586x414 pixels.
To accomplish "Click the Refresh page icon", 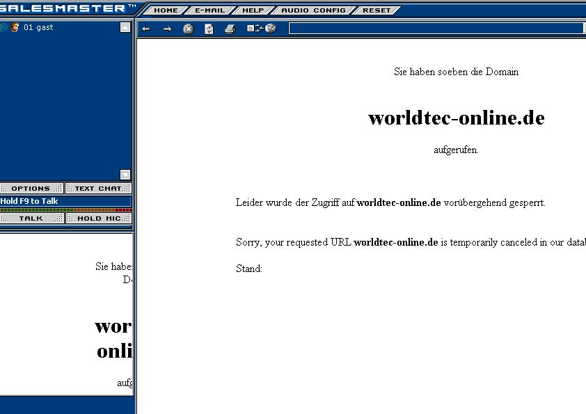I will (x=209, y=29).
